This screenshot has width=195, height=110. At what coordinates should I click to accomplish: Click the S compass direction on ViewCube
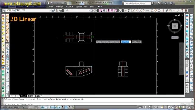pos(175,33)
